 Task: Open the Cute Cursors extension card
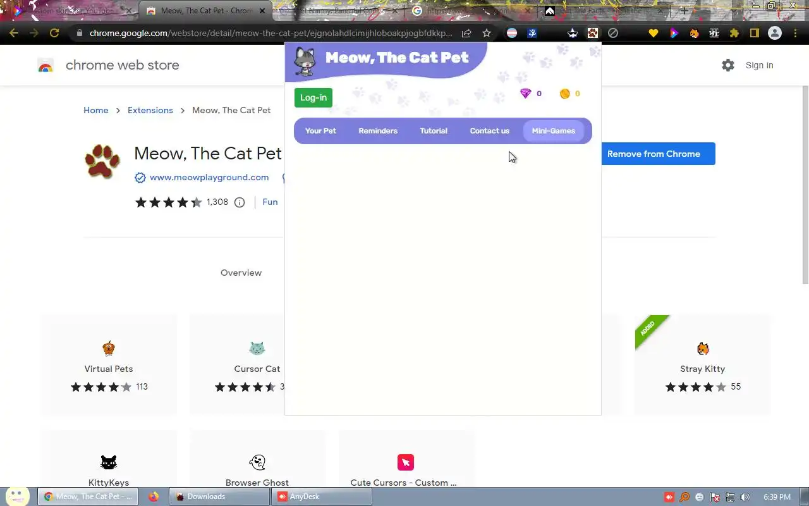click(406, 459)
